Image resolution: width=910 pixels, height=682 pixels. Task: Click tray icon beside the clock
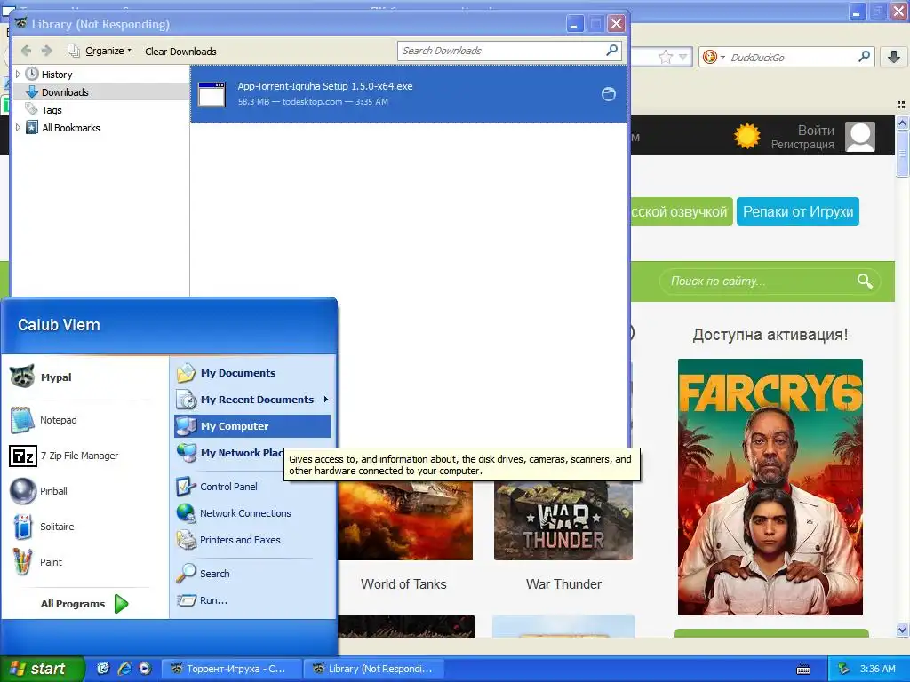(x=844, y=669)
